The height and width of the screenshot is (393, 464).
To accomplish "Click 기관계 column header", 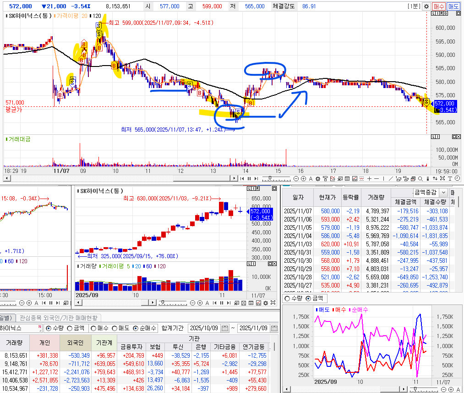I will coord(104,343).
